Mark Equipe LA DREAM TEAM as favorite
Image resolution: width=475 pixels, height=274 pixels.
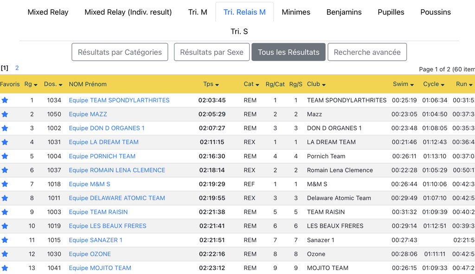[x=5, y=142]
